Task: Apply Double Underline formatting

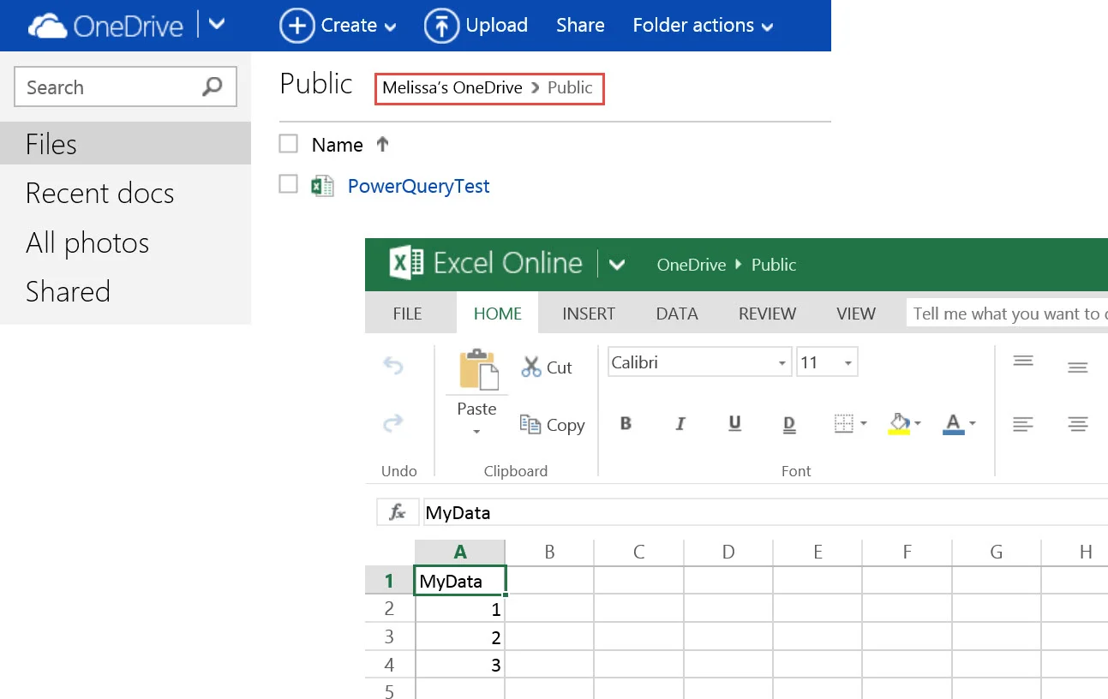Action: click(x=789, y=423)
